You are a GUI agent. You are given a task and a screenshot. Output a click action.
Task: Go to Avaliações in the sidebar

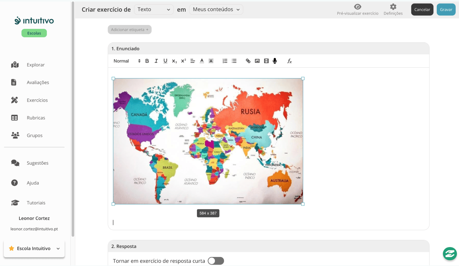[38, 82]
